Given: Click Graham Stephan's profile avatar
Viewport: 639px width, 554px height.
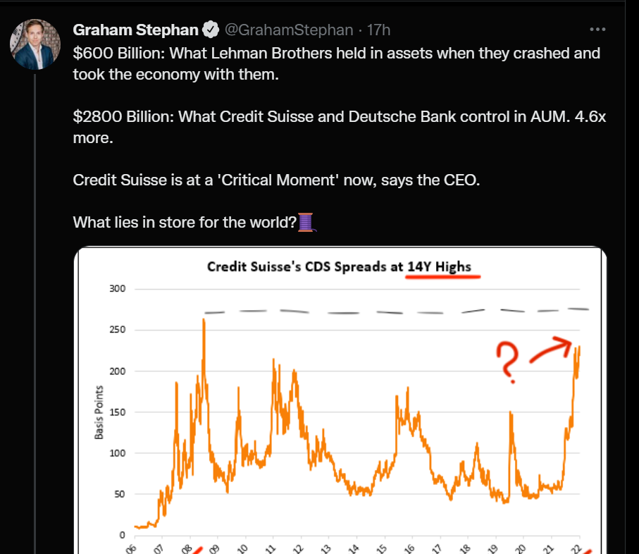Looking at the screenshot, I should [35, 44].
